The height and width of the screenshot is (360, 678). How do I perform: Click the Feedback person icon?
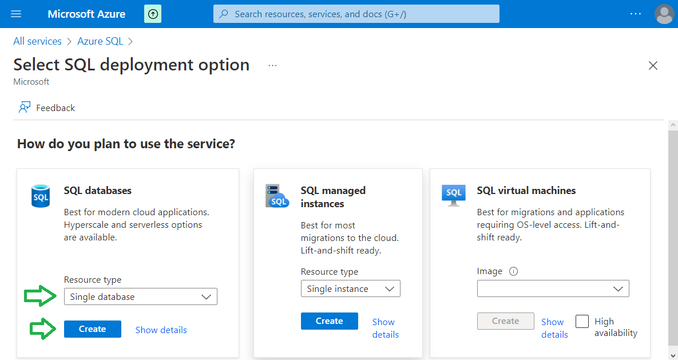[x=25, y=107]
